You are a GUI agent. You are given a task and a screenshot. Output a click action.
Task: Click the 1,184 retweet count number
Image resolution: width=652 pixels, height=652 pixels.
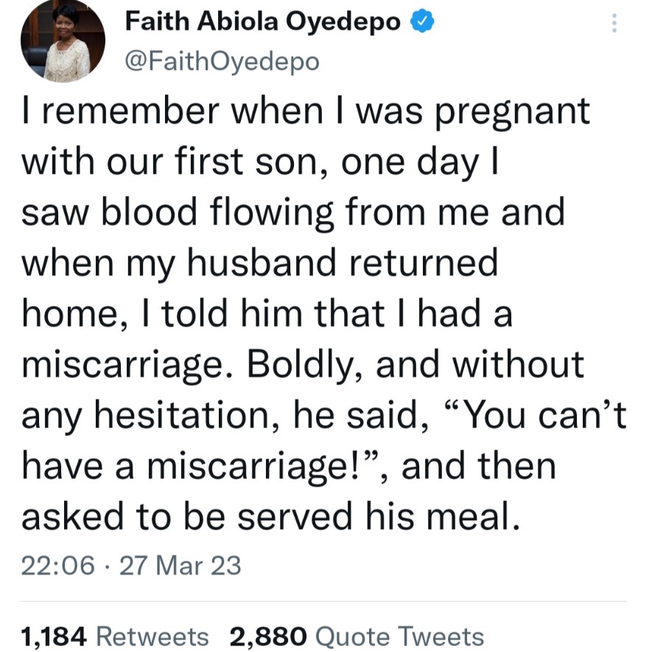(54, 637)
